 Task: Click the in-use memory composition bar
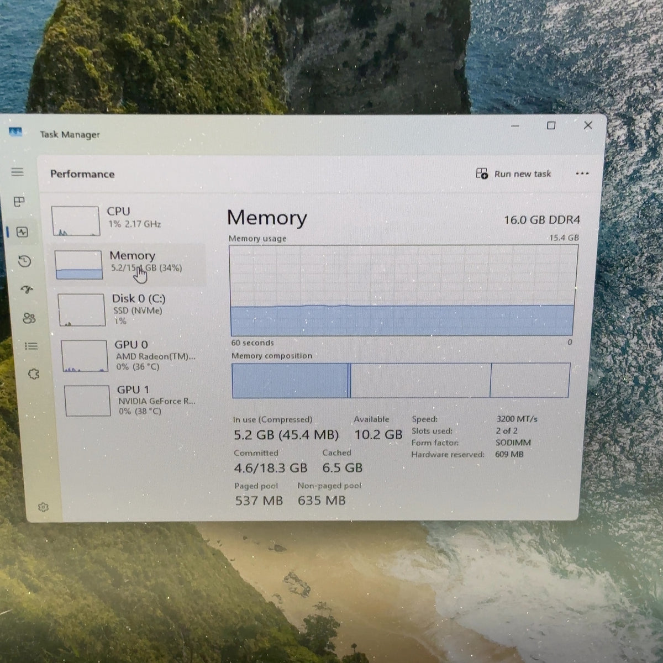[x=290, y=380]
